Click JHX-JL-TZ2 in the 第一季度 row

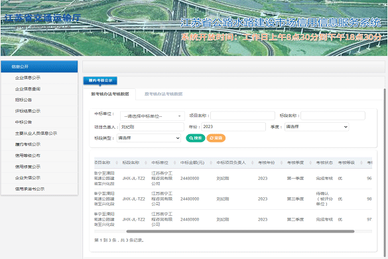pyautogui.click(x=133, y=179)
